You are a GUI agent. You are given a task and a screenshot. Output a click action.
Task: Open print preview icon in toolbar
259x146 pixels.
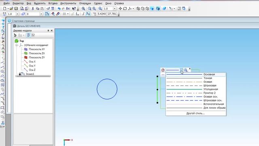pyautogui.click(x=22, y=9)
